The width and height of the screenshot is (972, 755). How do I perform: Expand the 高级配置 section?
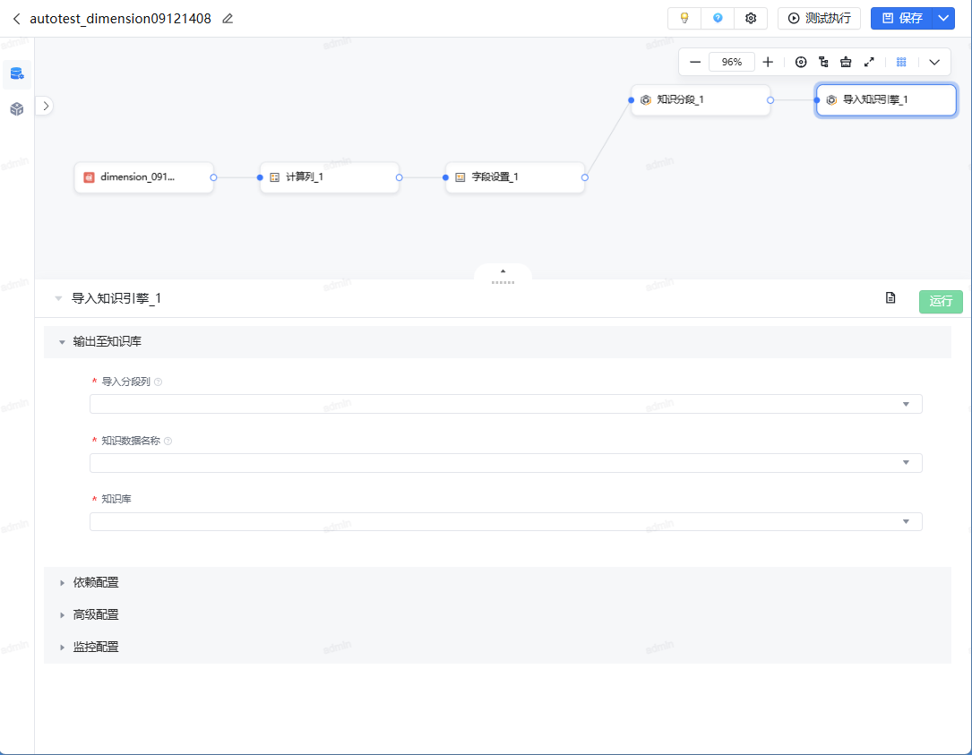[x=62, y=615]
